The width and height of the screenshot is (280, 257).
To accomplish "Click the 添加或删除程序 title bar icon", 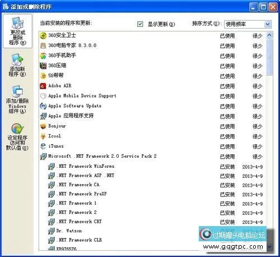I will (x=6, y=7).
